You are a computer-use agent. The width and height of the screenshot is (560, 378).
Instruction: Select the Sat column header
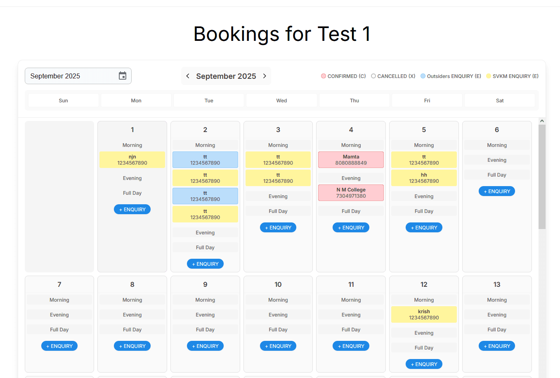[499, 100]
